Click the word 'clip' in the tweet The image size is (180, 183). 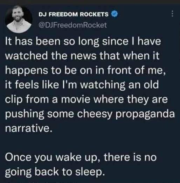[x=14, y=100]
